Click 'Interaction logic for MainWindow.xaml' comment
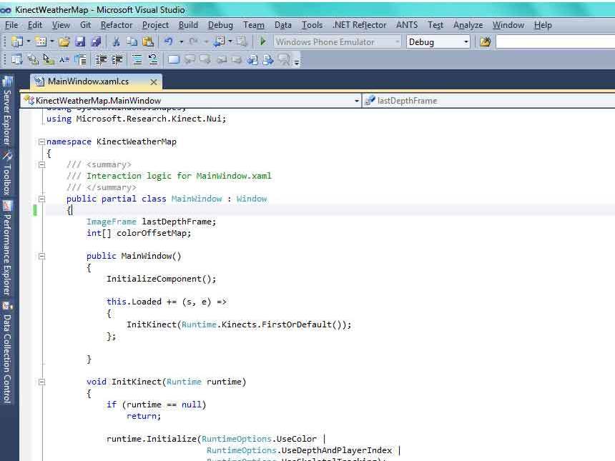The width and height of the screenshot is (615, 461). pos(179,176)
